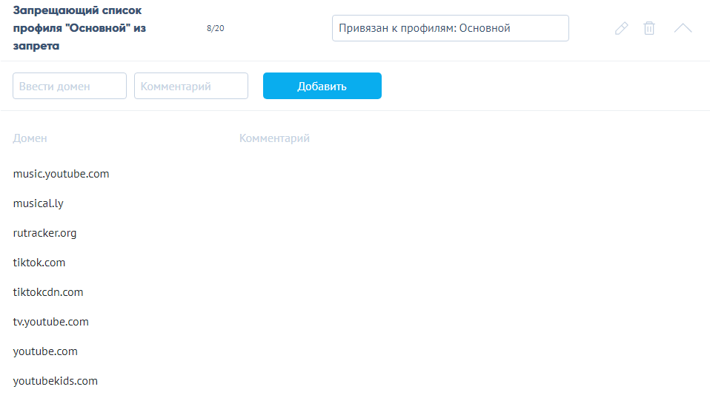Image resolution: width=710 pixels, height=398 pixels.
Task: Collapse the list with the up chevron
Action: coord(683,28)
